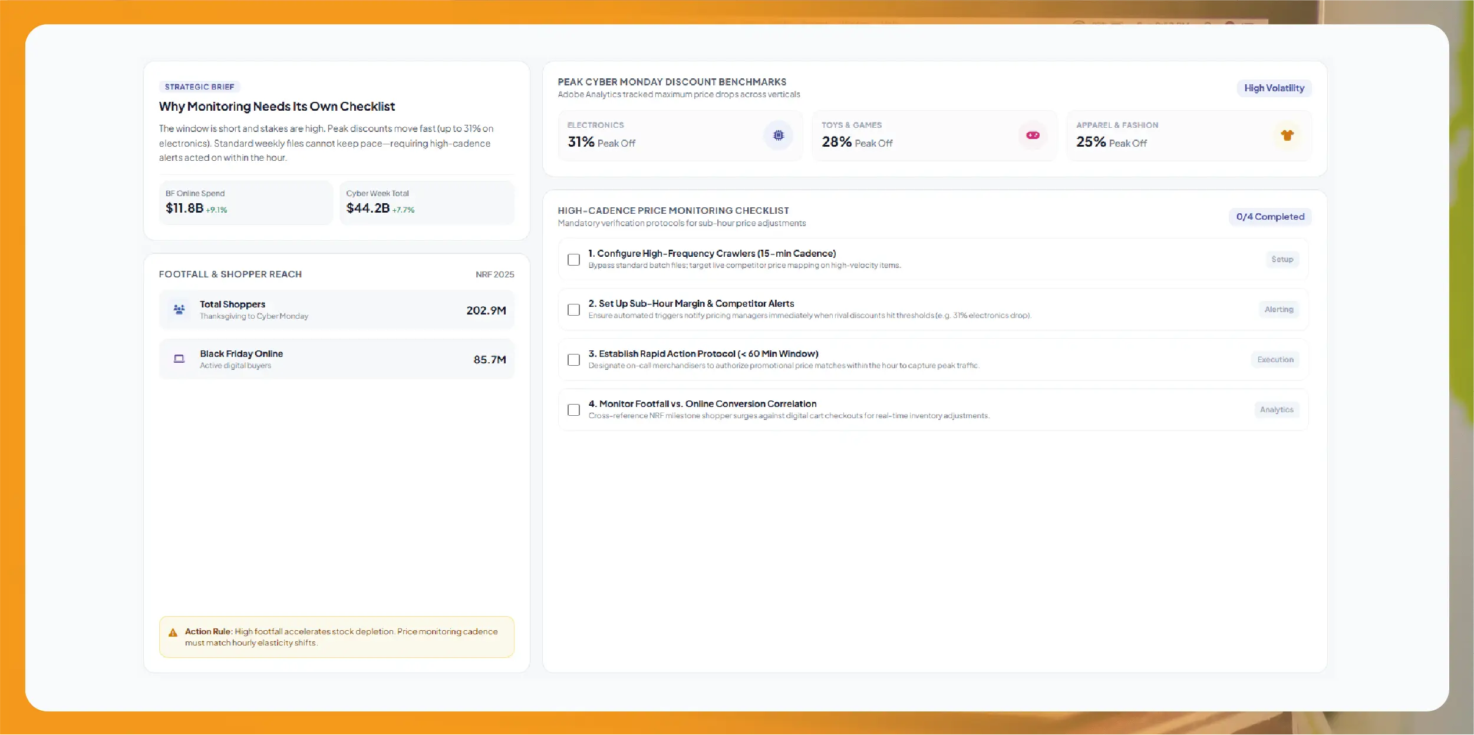This screenshot has width=1474, height=735.
Task: Click the Electronics chip icon
Action: pos(778,135)
